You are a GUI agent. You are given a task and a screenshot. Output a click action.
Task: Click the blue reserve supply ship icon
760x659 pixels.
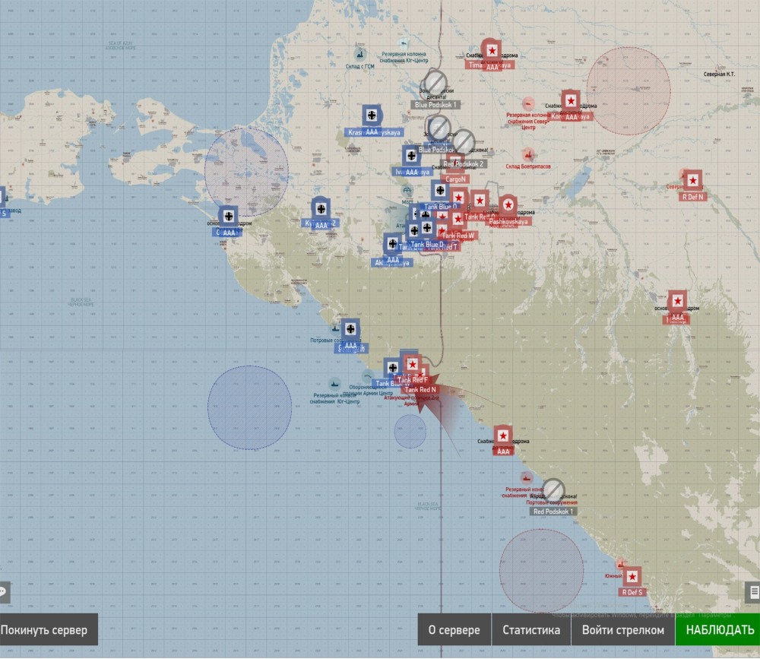(334, 384)
